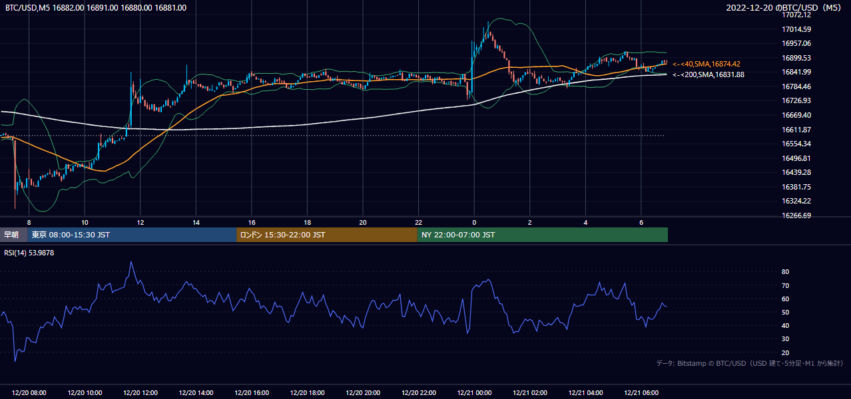Click price axis label 16496.81

click(796, 158)
